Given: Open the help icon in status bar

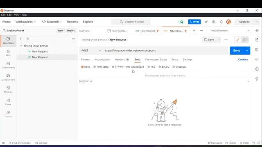Looking at the screenshot, I should click(x=259, y=143).
